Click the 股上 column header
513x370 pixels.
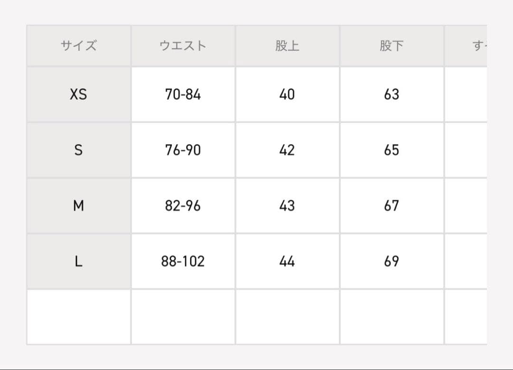287,46
